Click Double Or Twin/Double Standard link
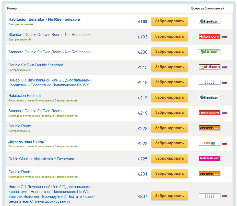 tap(35, 65)
